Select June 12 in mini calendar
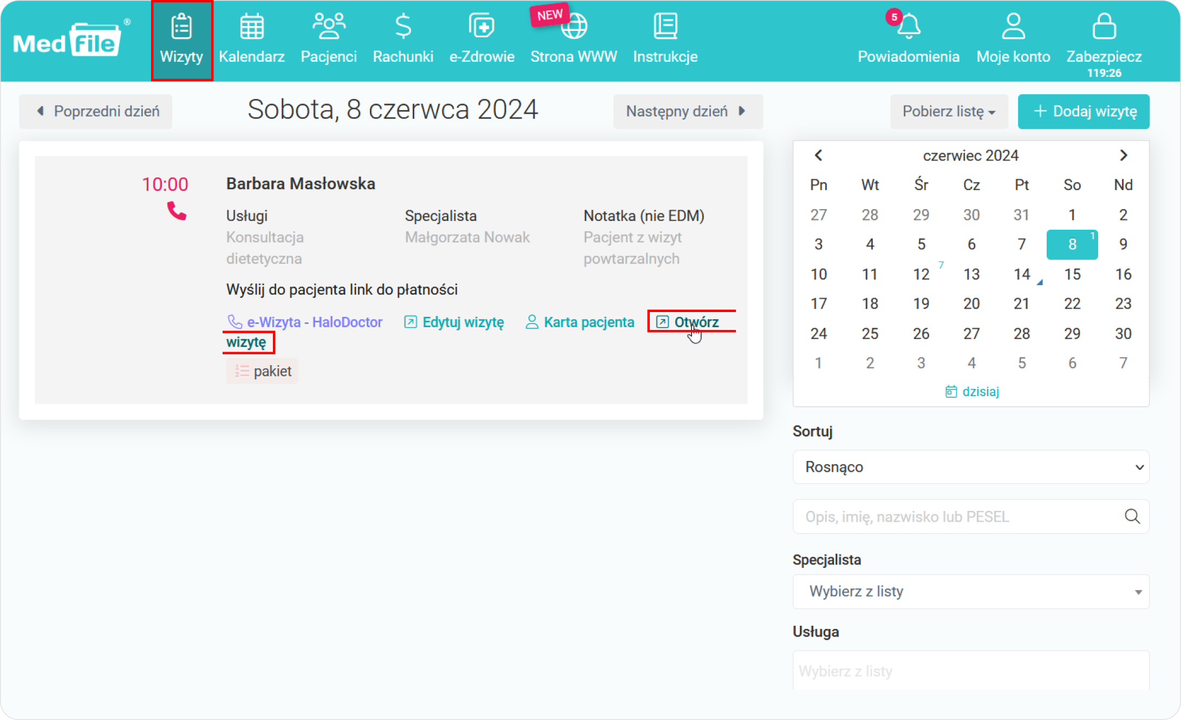Image resolution: width=1181 pixels, height=720 pixels. (x=921, y=274)
